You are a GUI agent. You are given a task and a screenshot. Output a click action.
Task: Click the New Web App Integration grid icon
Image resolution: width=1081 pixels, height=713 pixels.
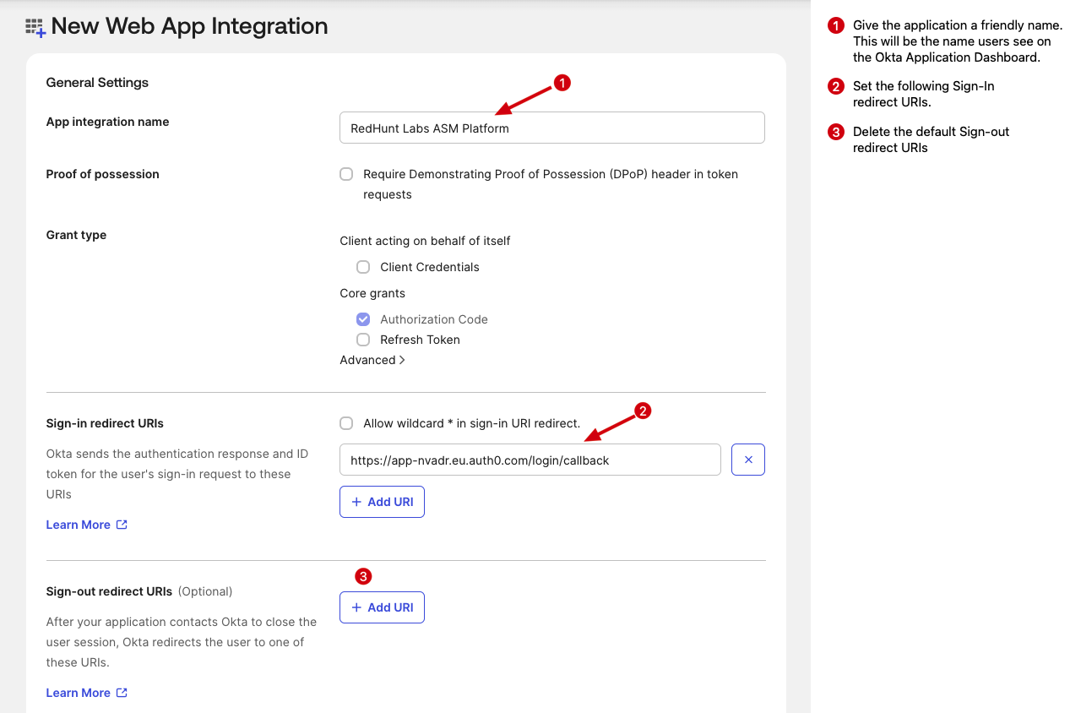click(x=35, y=28)
